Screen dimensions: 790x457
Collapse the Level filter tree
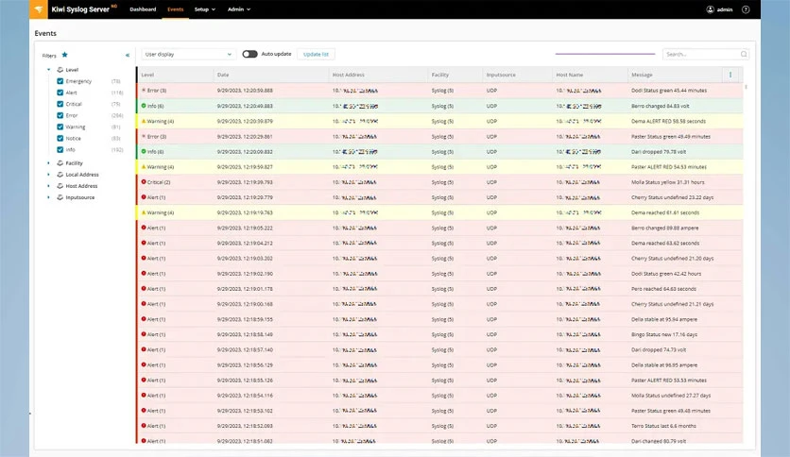coord(49,70)
